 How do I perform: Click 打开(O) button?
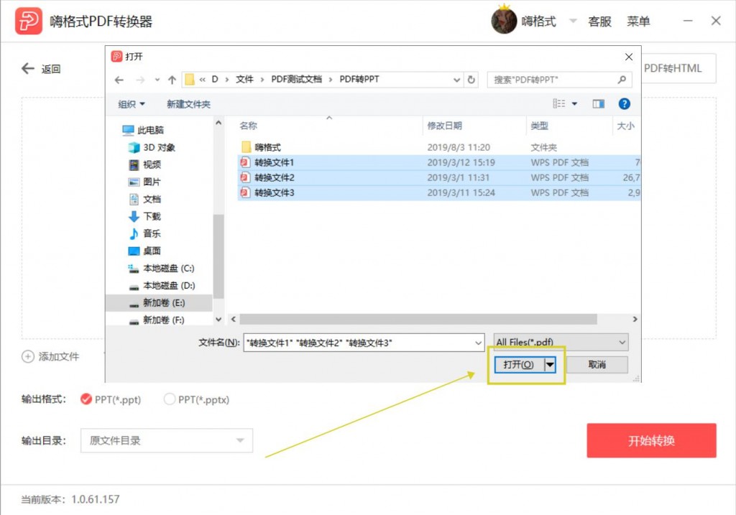[x=519, y=364]
